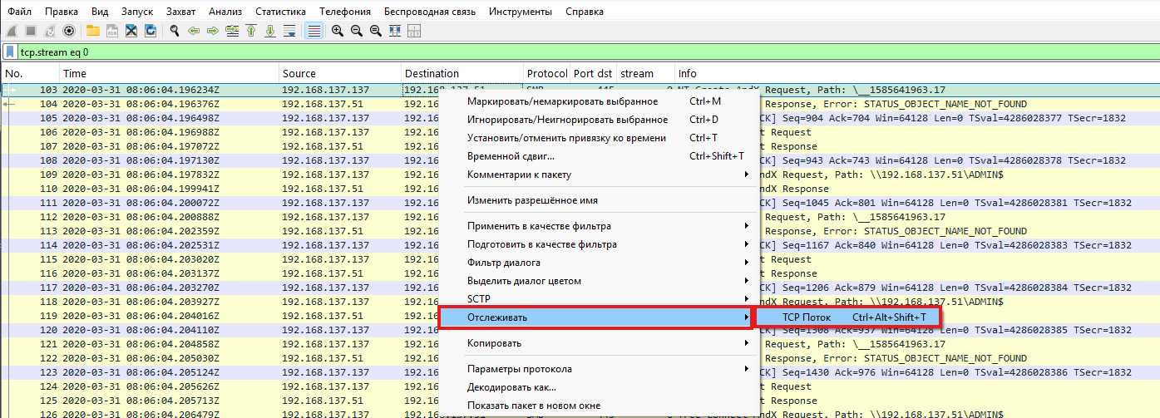This screenshot has width=1160, height=418.
Task: Expand Подготовить в качестве фильтра submenu
Action: coord(598,244)
